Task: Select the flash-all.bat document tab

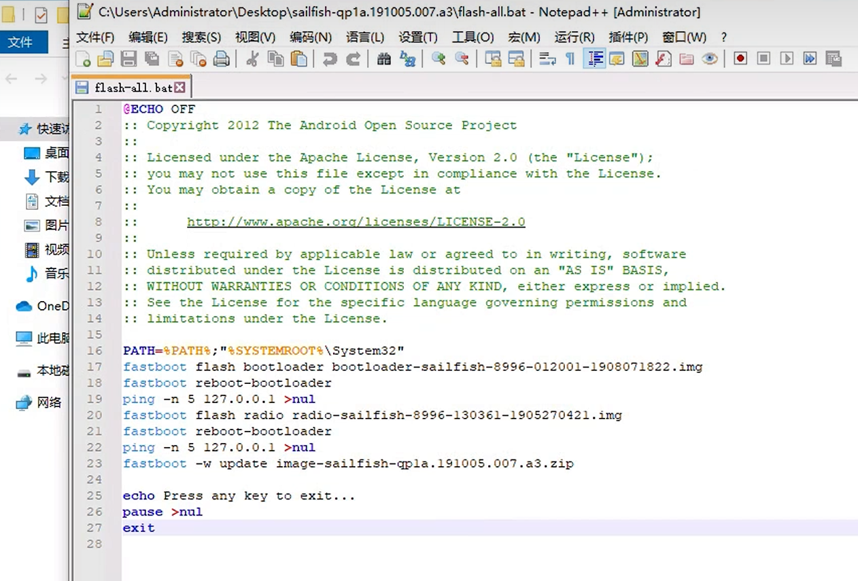Action: 133,88
